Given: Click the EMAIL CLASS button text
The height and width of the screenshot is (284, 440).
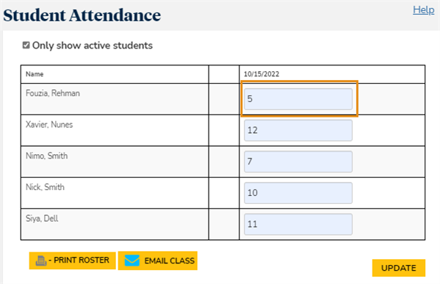Looking at the screenshot, I should (169, 261).
